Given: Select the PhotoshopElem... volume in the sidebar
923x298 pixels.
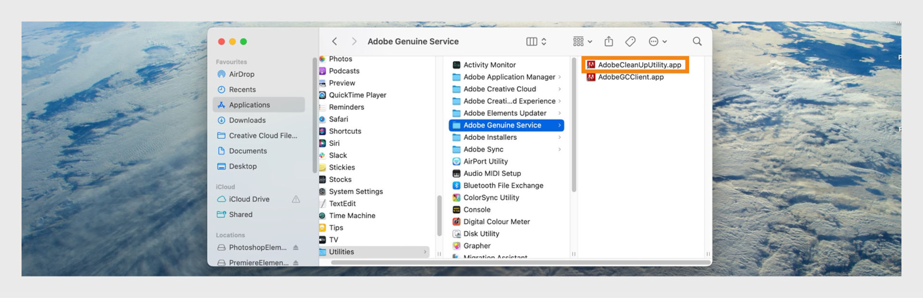Looking at the screenshot, I should [259, 248].
